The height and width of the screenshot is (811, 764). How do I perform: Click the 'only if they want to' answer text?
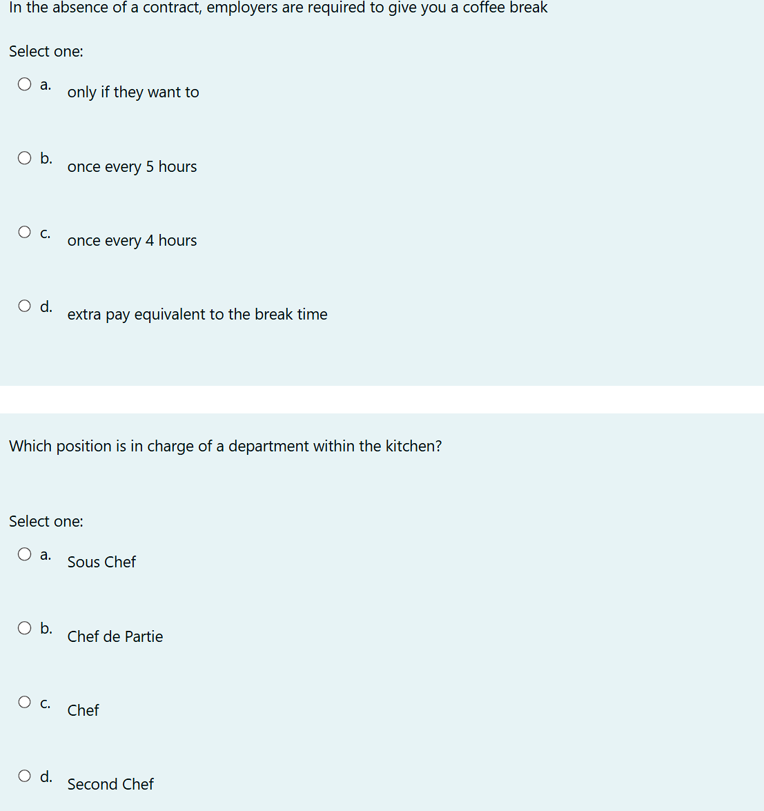[x=133, y=92]
